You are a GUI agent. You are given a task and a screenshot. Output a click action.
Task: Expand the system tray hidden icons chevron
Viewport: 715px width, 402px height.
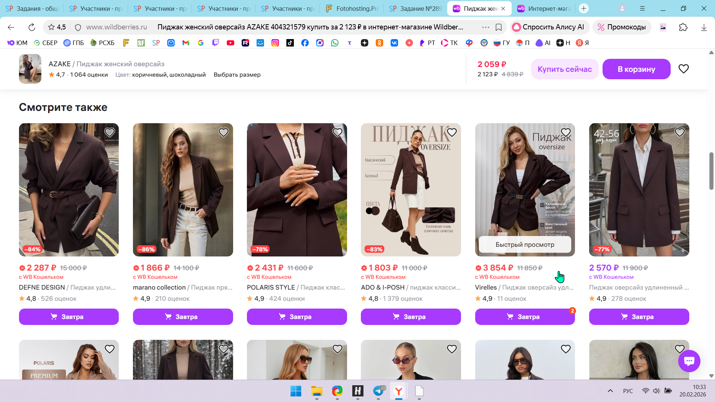610,391
